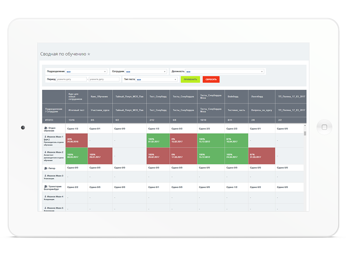Click the red 100% 20.02.2017 cell
Image resolution: width=346 pixels, height=257 pixels.
[x=158, y=156]
